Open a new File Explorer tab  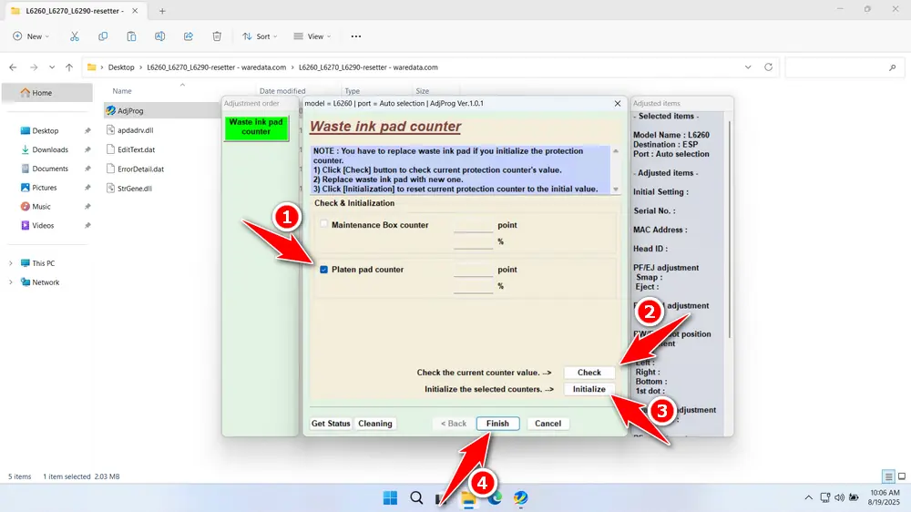[162, 11]
